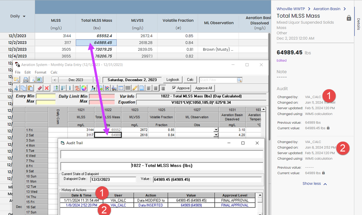
Task: Click the lock icon beside Total MLSS Mass
Action: point(349,18)
